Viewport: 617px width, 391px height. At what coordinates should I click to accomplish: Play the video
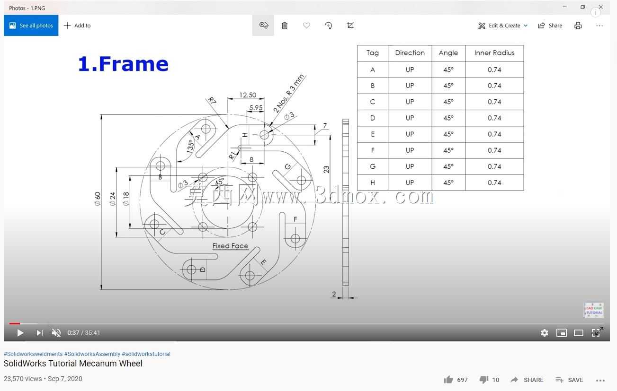20,333
